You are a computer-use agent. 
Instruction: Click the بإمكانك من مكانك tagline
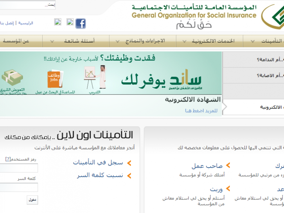click(x=28, y=137)
